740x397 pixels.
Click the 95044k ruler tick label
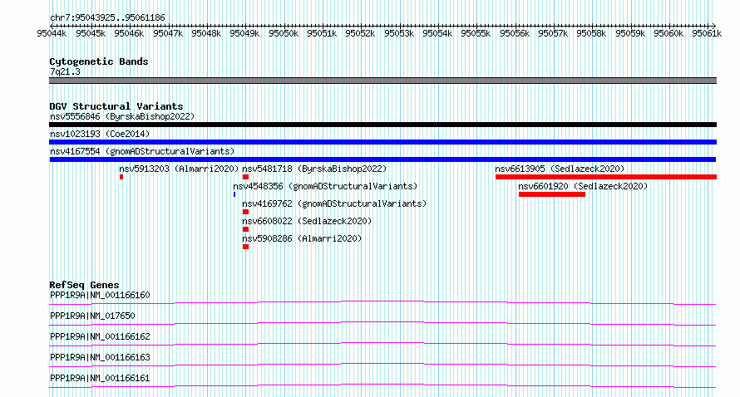[x=52, y=33]
